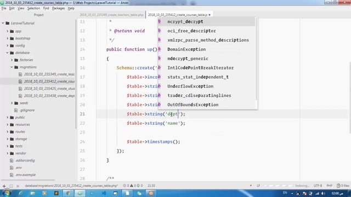Viewport: 351px width, 197px height.
Task: Click the plus icon in status bar
Action: [x=4, y=186]
